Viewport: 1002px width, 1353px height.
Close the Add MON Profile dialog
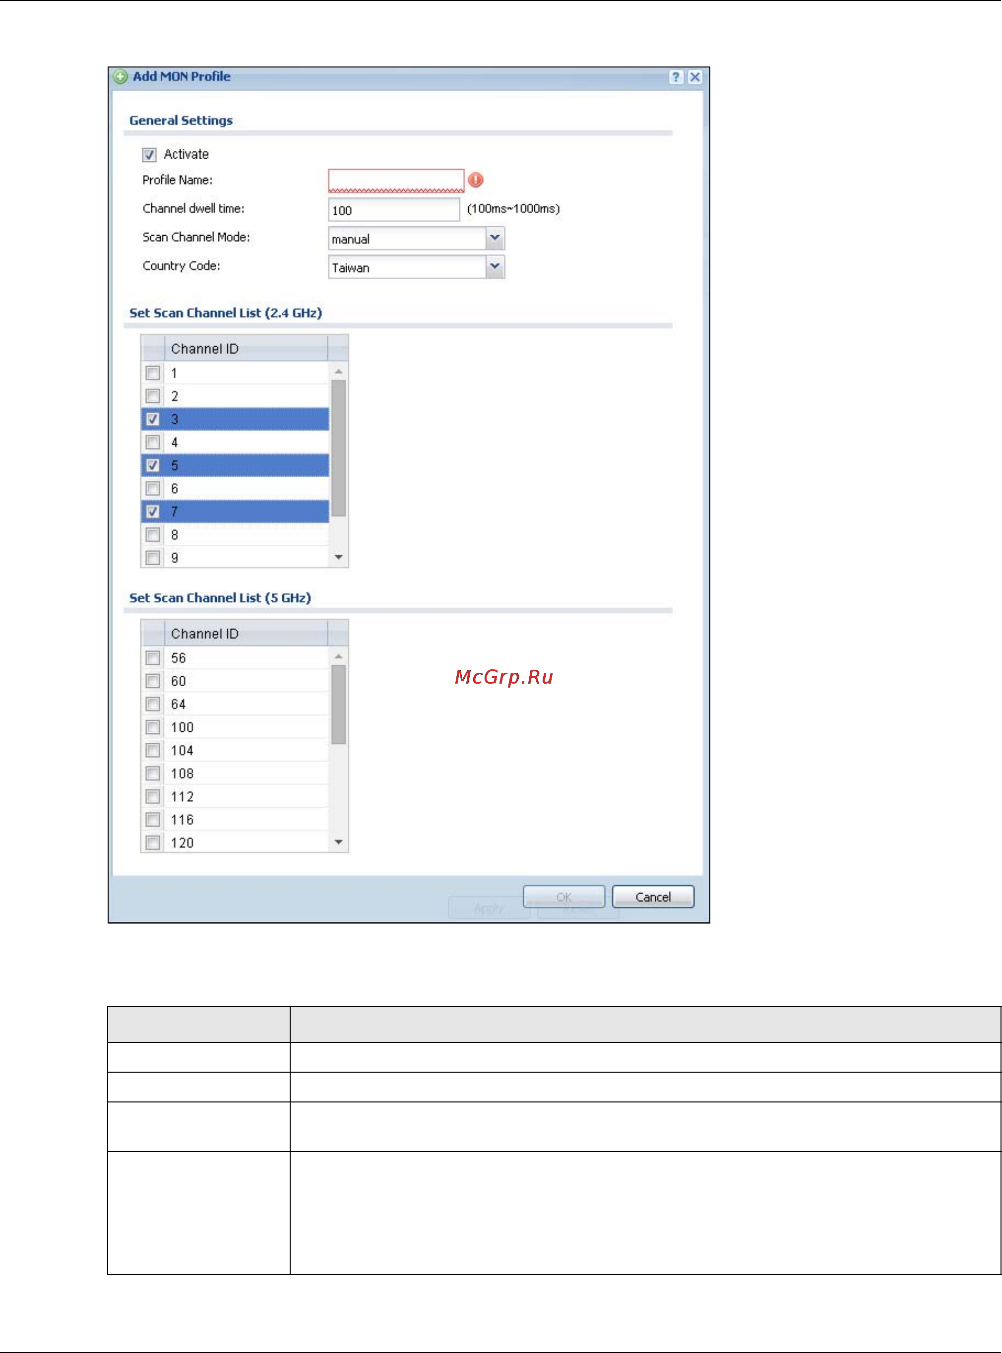695,77
